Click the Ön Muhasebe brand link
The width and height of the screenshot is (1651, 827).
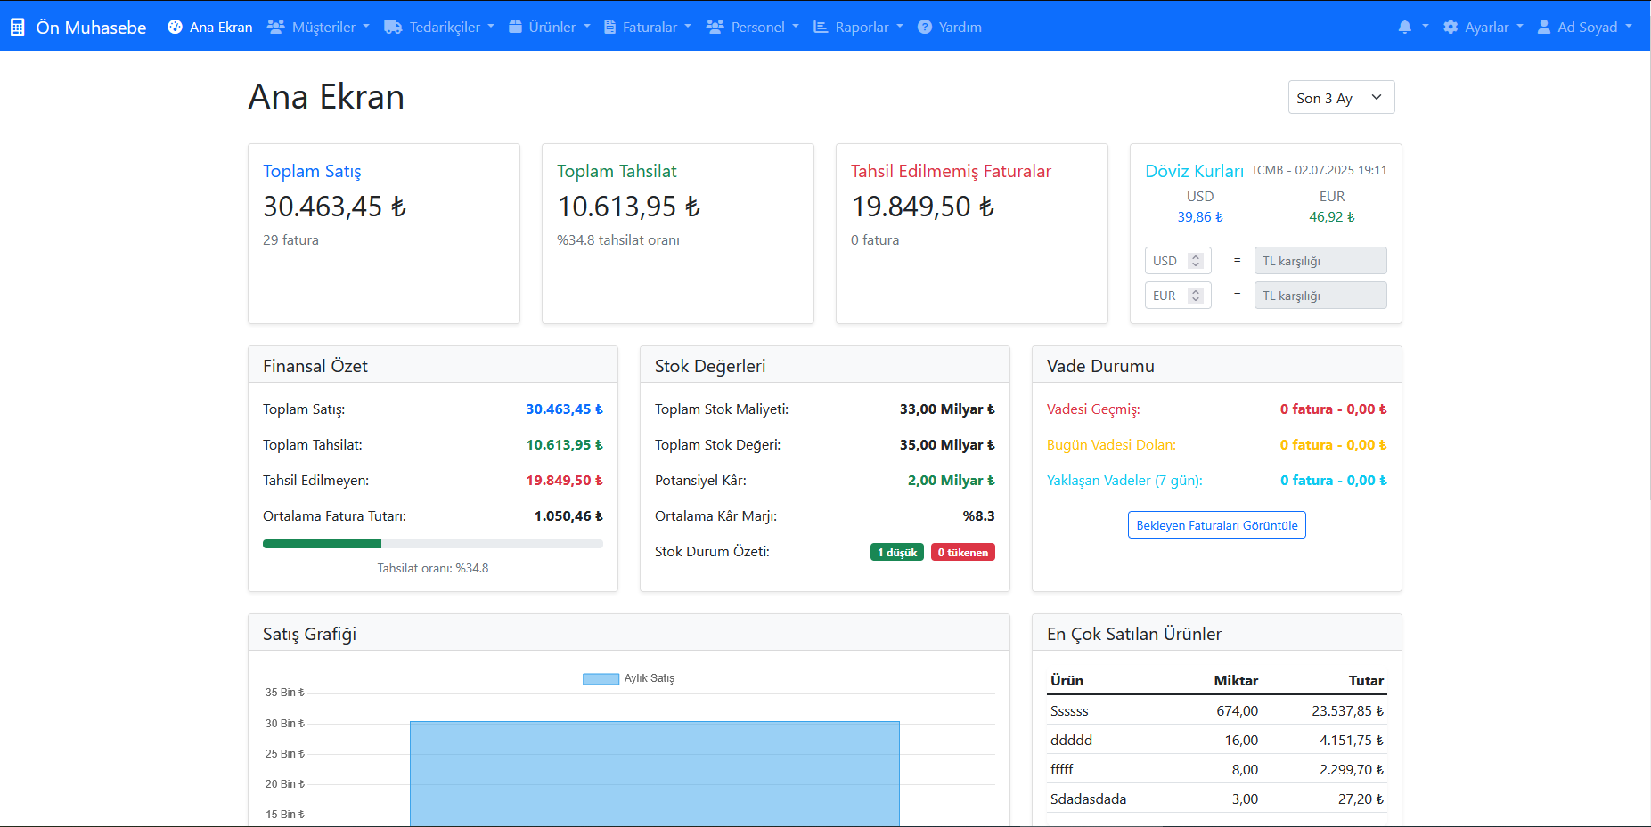click(x=78, y=28)
